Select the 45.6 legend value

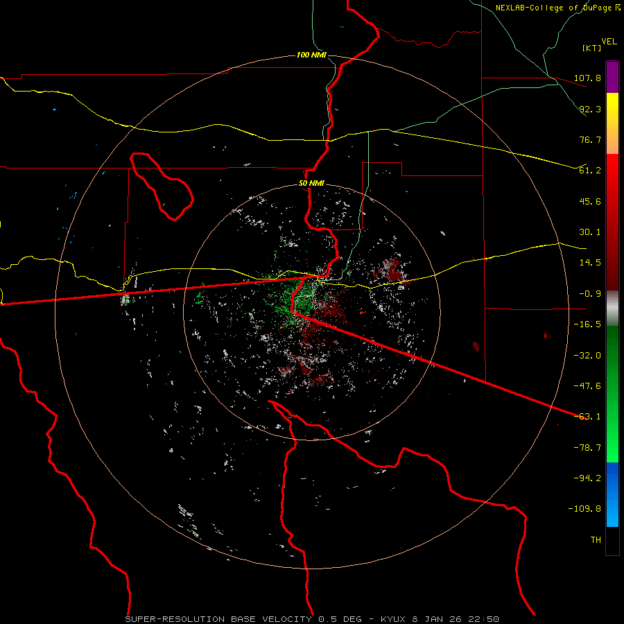pos(590,201)
